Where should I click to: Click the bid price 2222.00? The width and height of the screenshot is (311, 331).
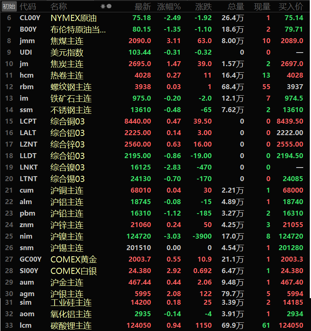(290, 133)
